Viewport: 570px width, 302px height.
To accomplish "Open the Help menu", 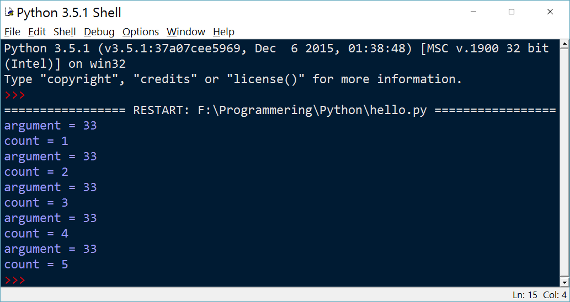I will point(223,32).
